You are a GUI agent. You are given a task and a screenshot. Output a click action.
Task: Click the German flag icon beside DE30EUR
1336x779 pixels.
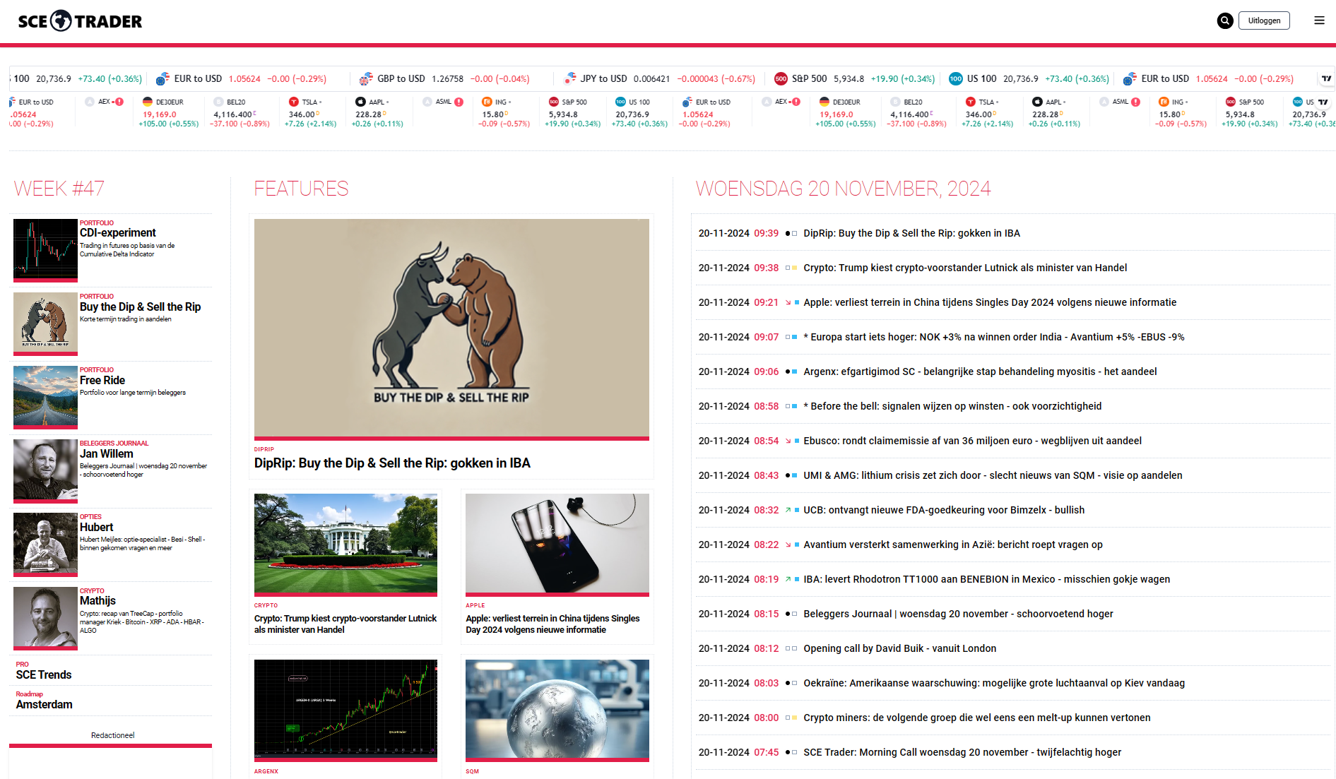coord(148,102)
